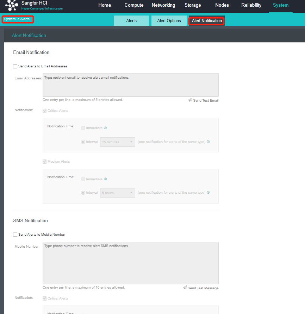Click the Send Test Message link

[203, 288]
